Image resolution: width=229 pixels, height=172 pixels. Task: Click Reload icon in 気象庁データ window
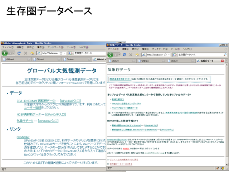pyautogui.click(x=124, y=55)
